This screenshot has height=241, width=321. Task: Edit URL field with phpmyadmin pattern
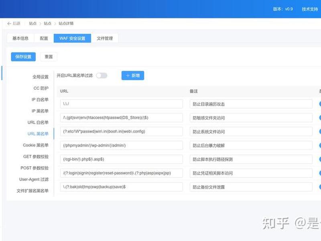tap(122, 145)
